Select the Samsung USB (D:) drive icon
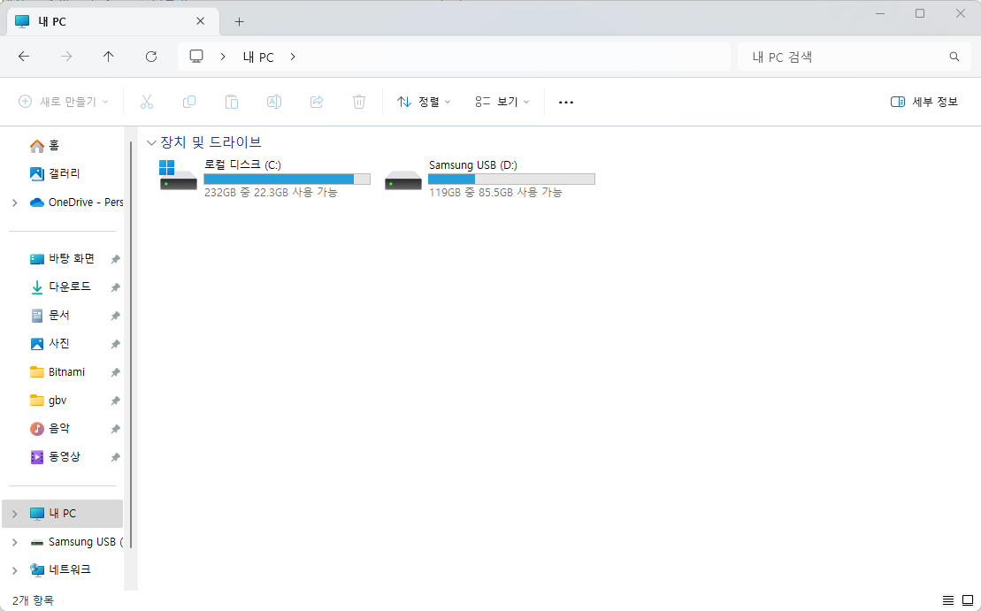Viewport: 981px width, 611px height. (x=402, y=180)
